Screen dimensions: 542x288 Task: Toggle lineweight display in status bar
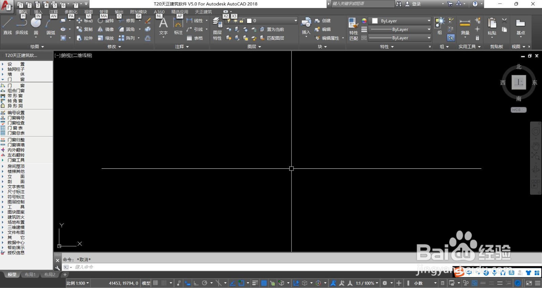pyautogui.click(x=255, y=283)
